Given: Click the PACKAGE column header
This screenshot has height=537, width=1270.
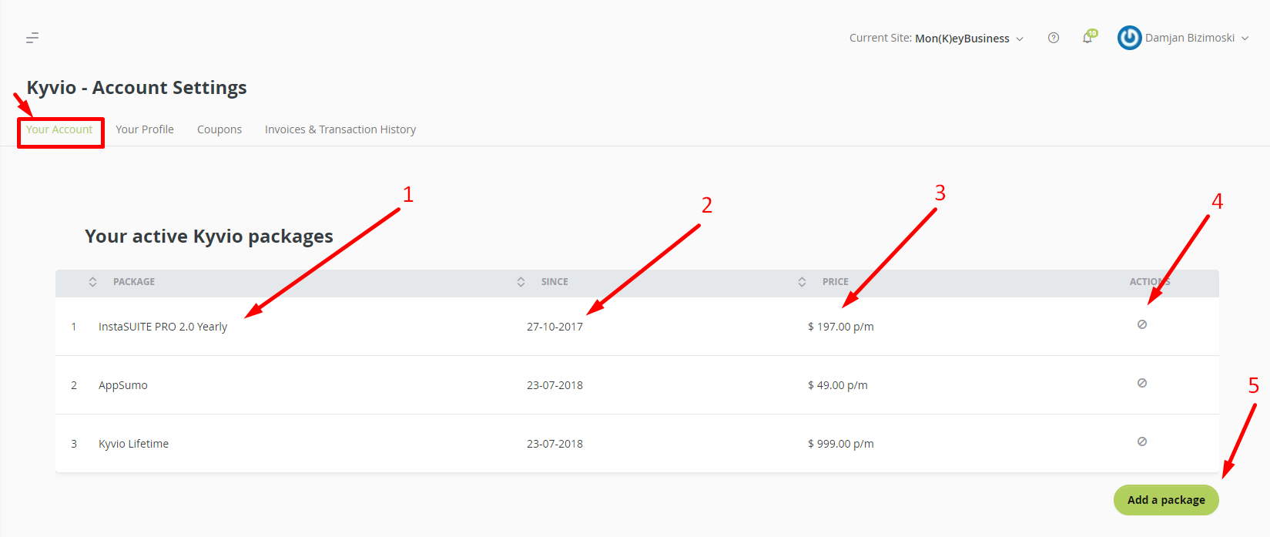Looking at the screenshot, I should coord(134,282).
